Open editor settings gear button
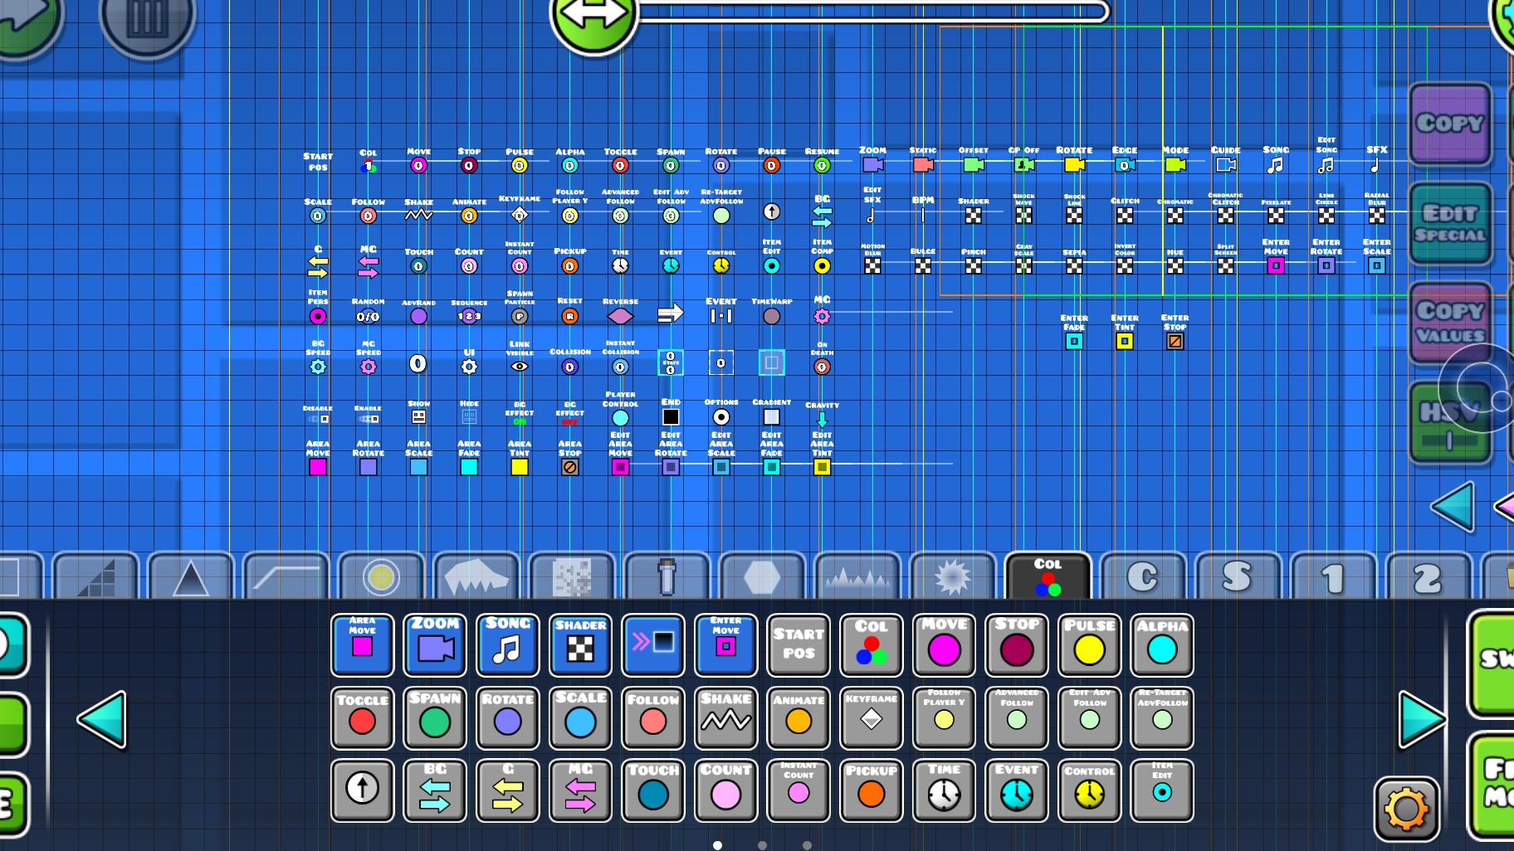 click(x=1406, y=809)
